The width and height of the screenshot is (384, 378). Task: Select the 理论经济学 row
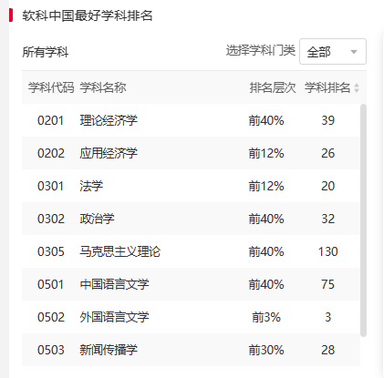[x=191, y=120]
